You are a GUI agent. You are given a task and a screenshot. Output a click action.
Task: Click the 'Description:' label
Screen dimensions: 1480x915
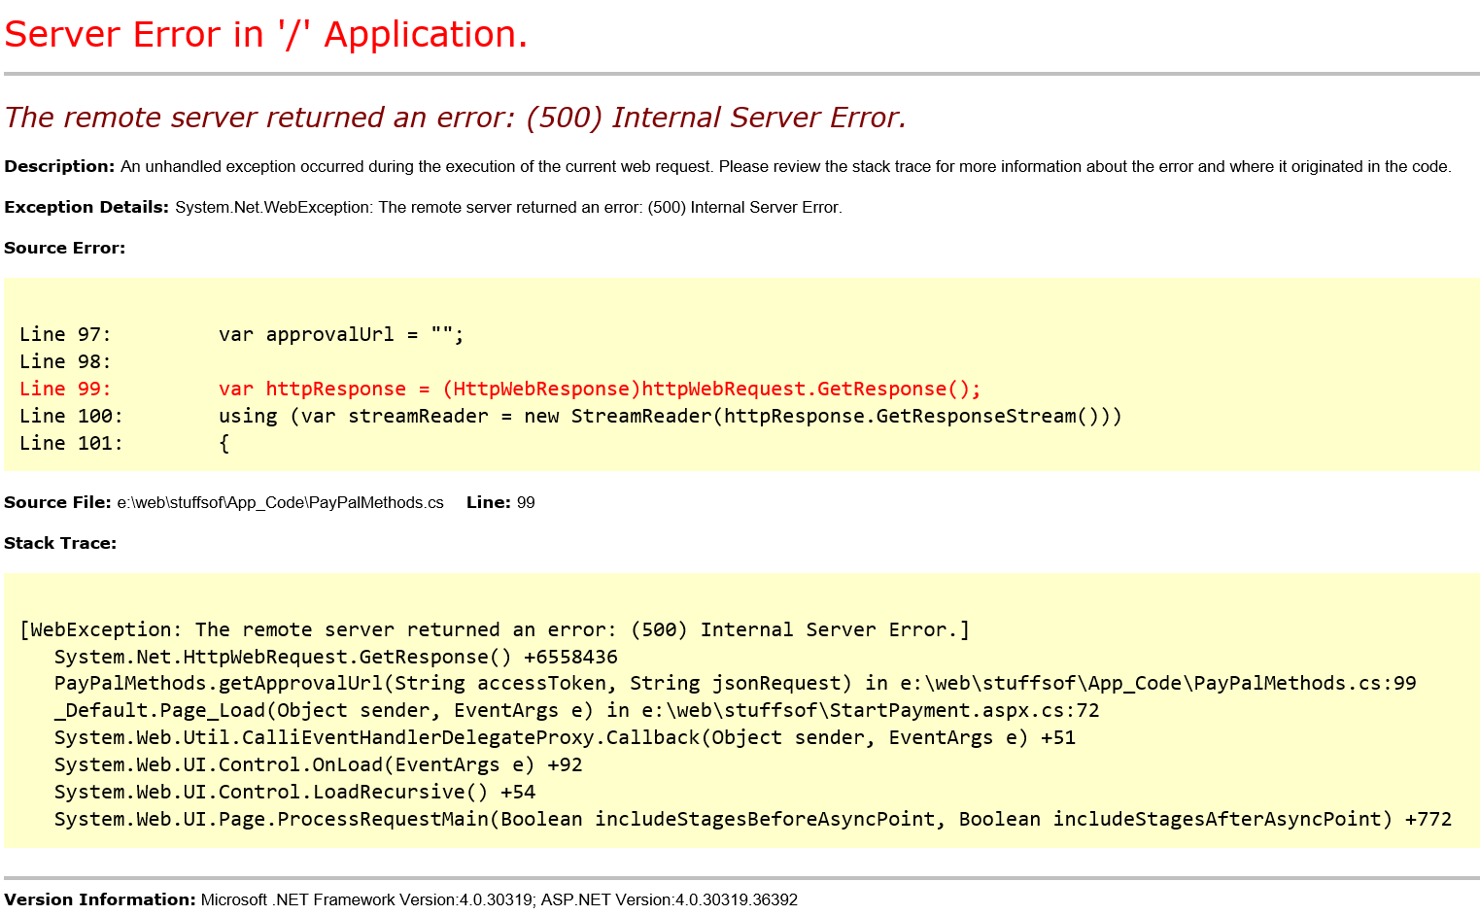(59, 166)
